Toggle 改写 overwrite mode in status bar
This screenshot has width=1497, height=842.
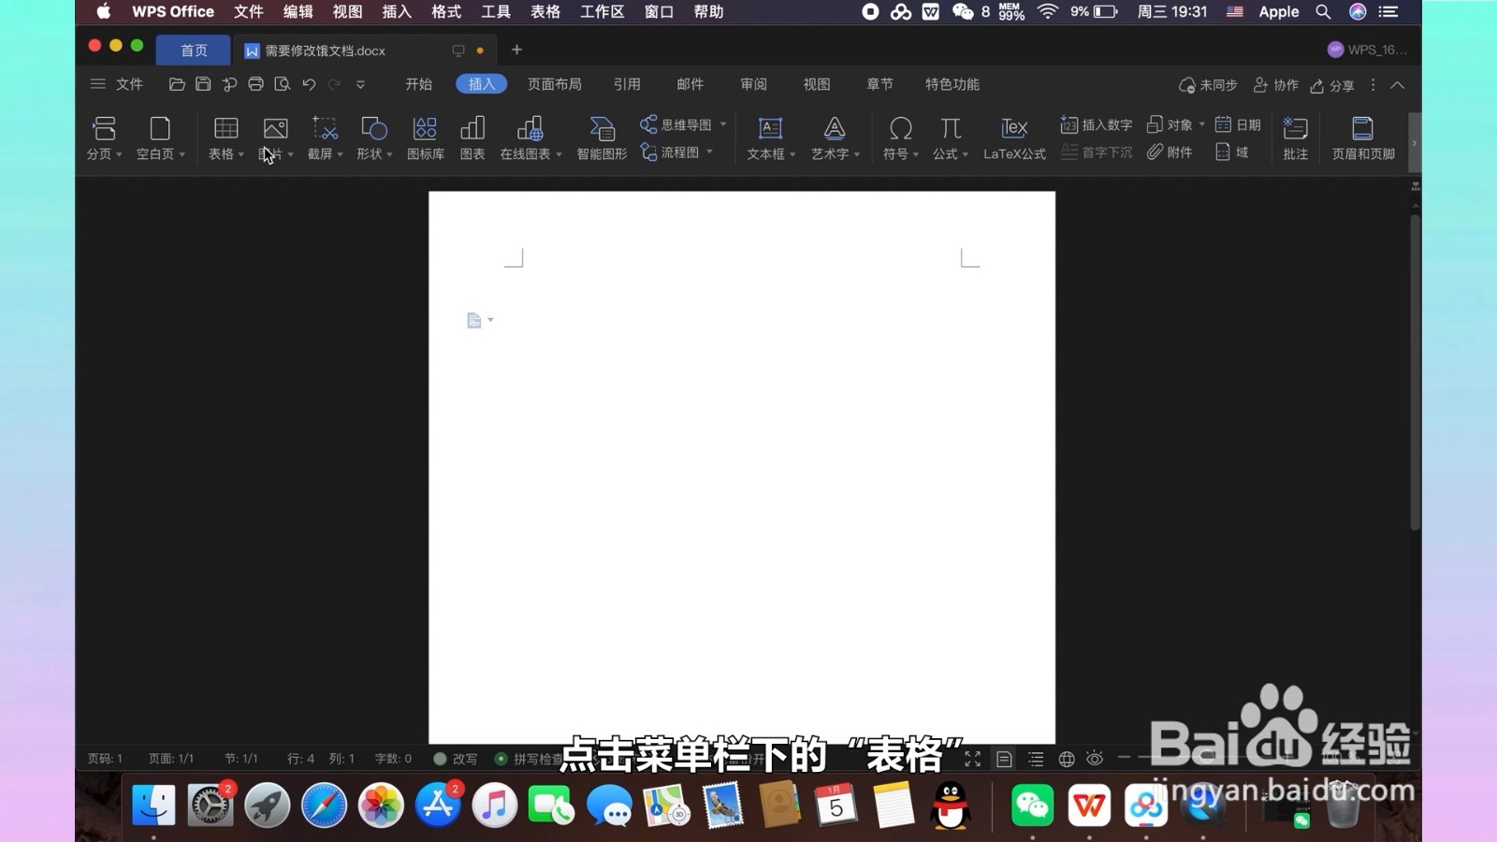click(455, 759)
